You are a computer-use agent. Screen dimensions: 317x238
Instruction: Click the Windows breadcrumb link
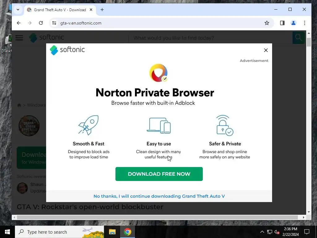tap(37, 105)
